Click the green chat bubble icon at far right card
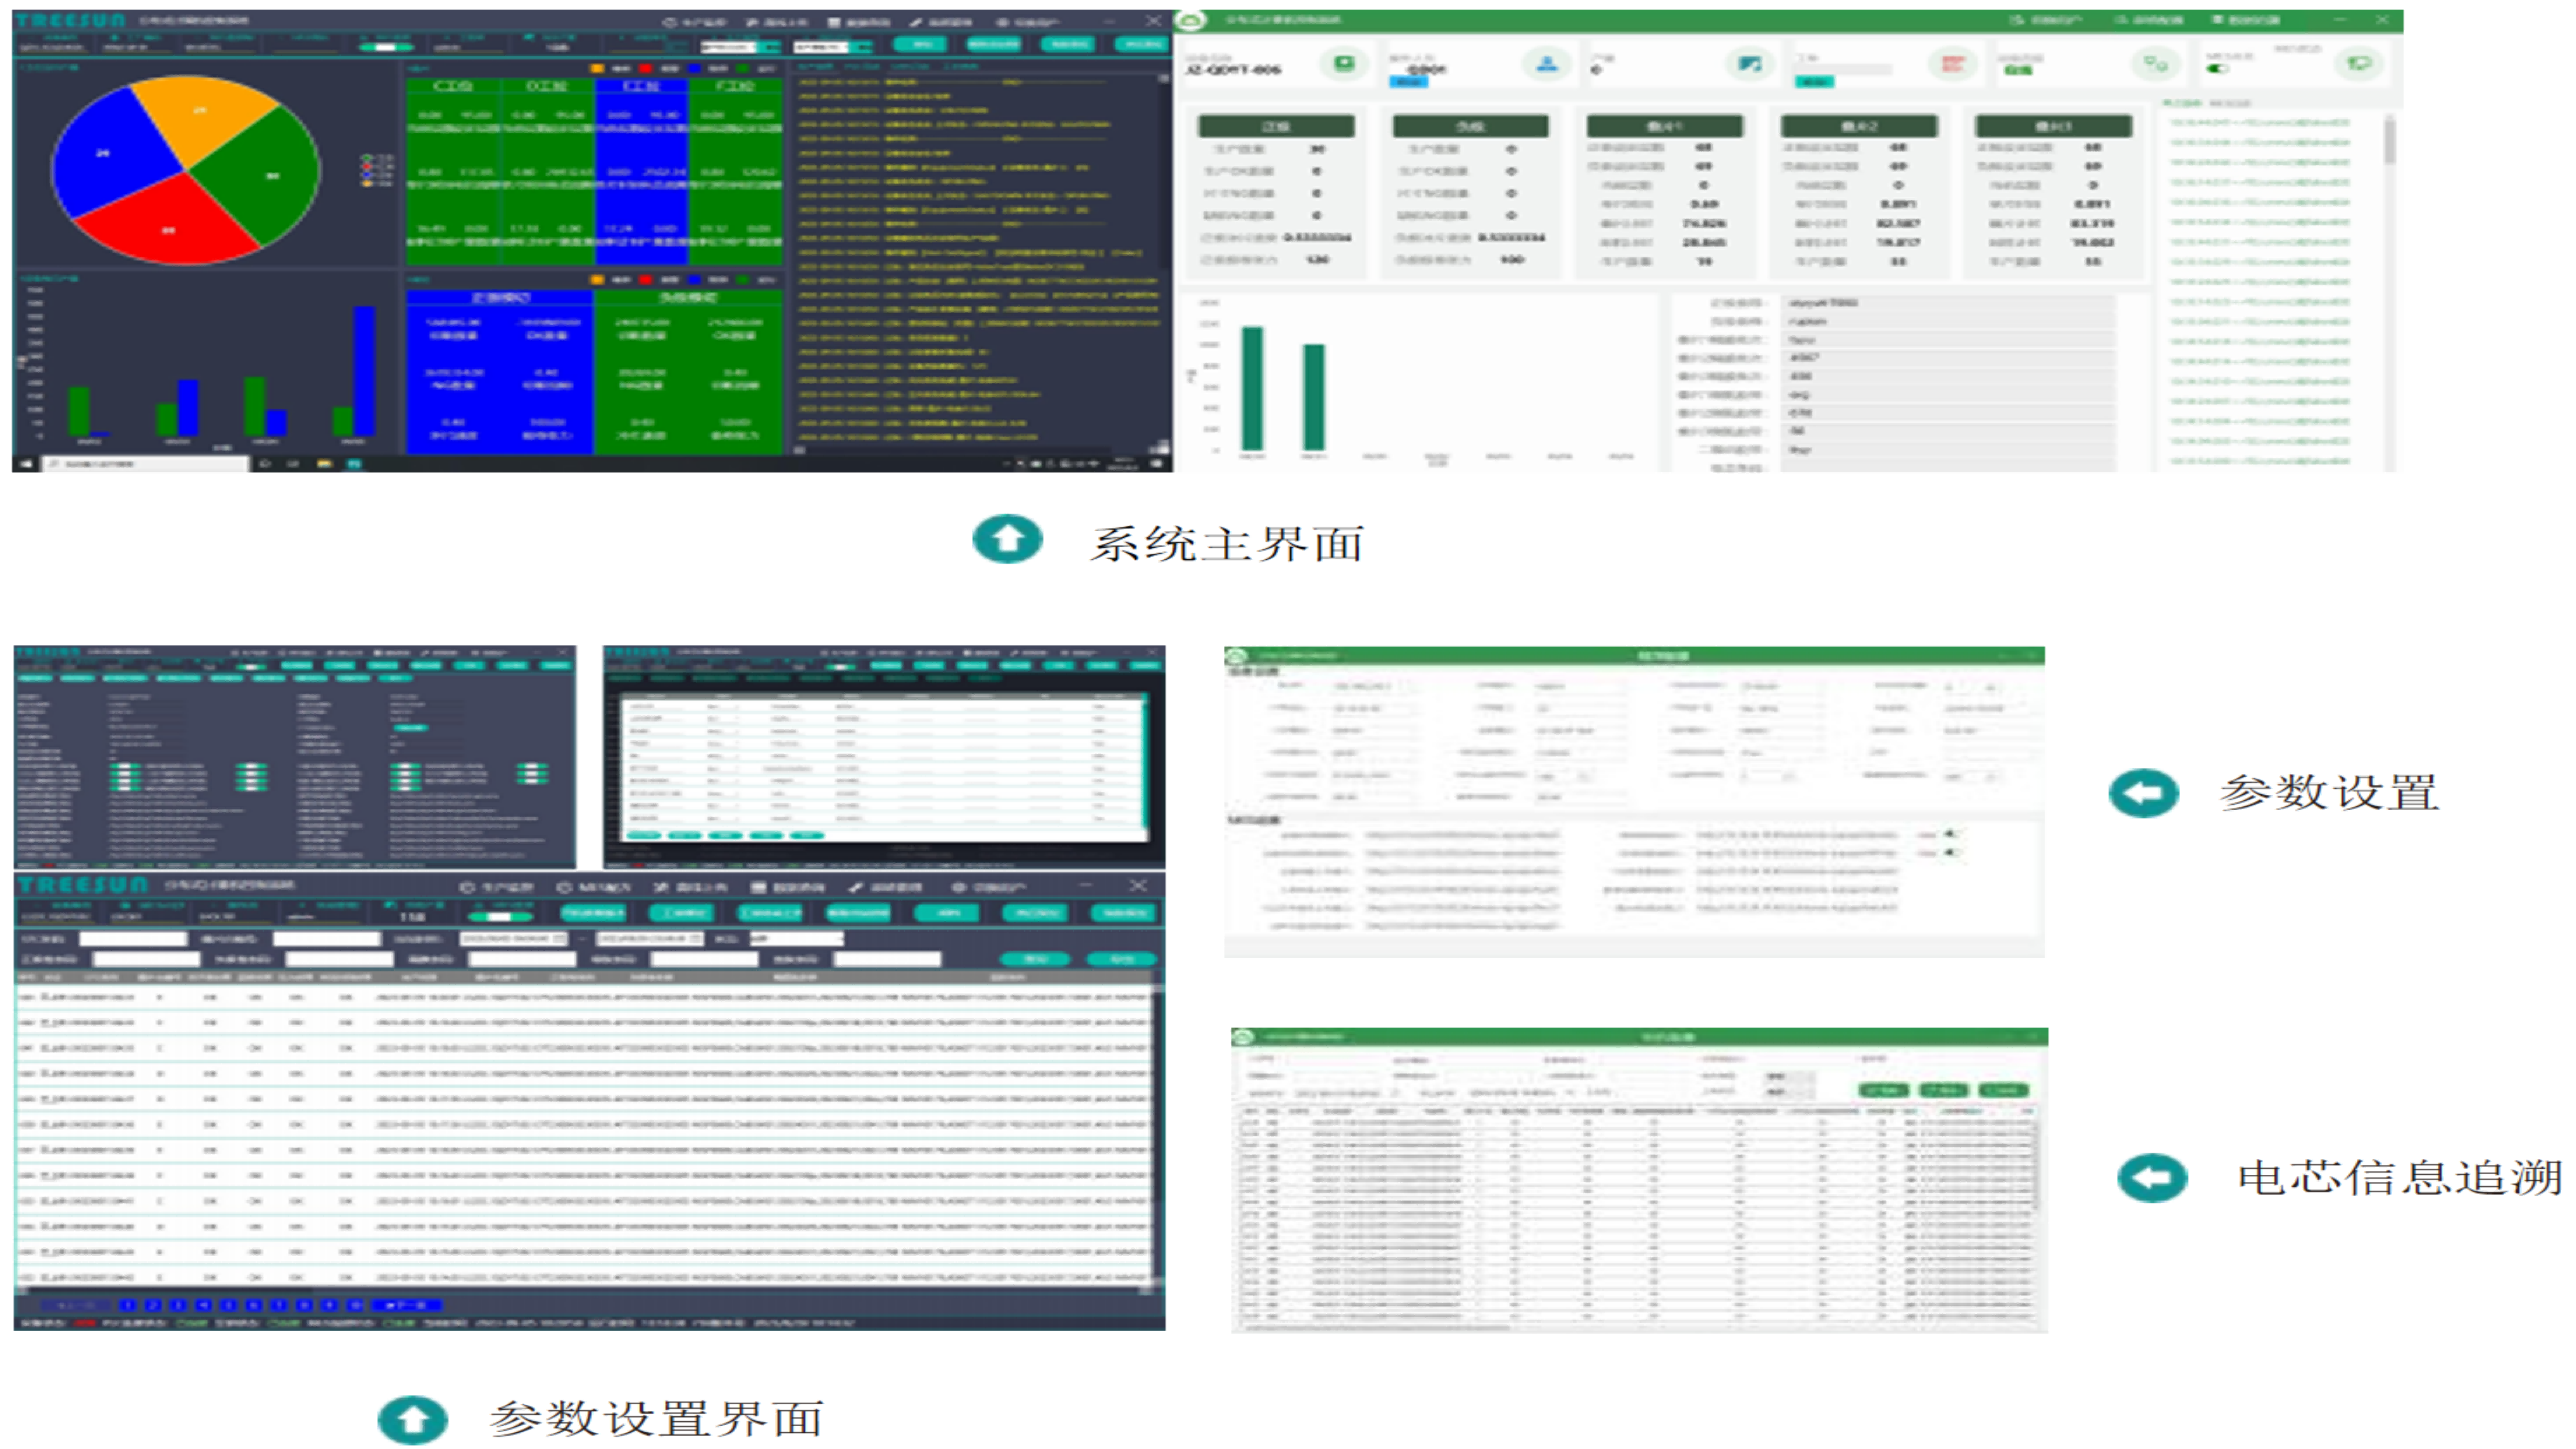The image size is (2576, 1449). click(2359, 64)
